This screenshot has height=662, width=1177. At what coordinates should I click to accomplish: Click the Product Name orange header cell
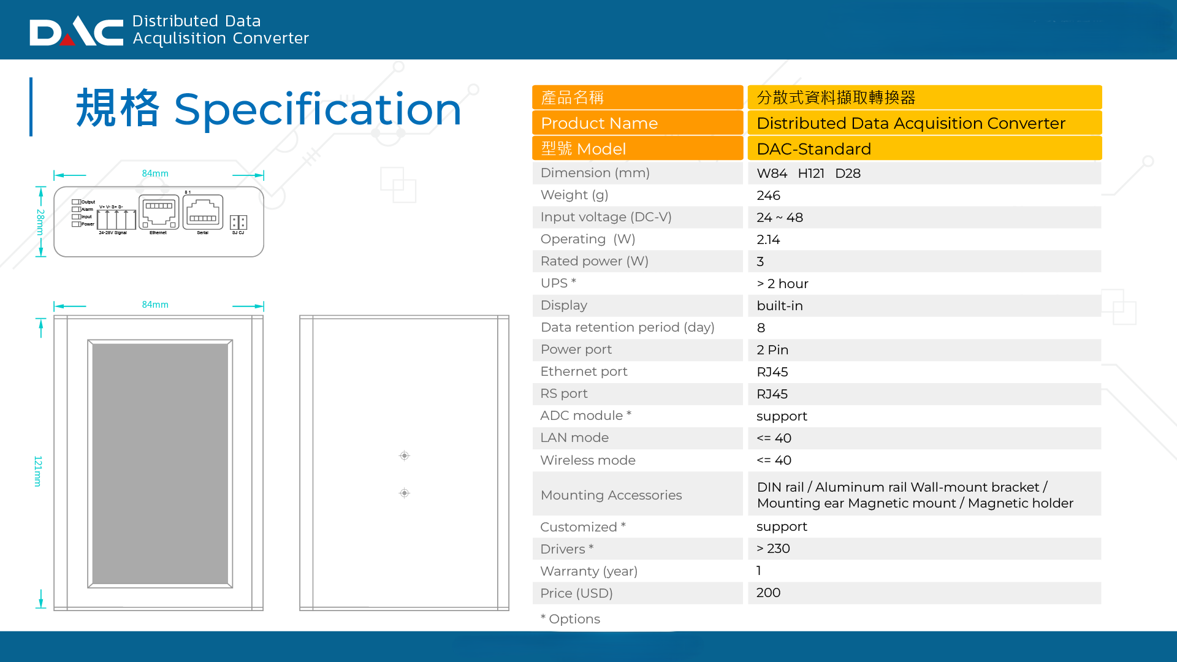point(637,123)
